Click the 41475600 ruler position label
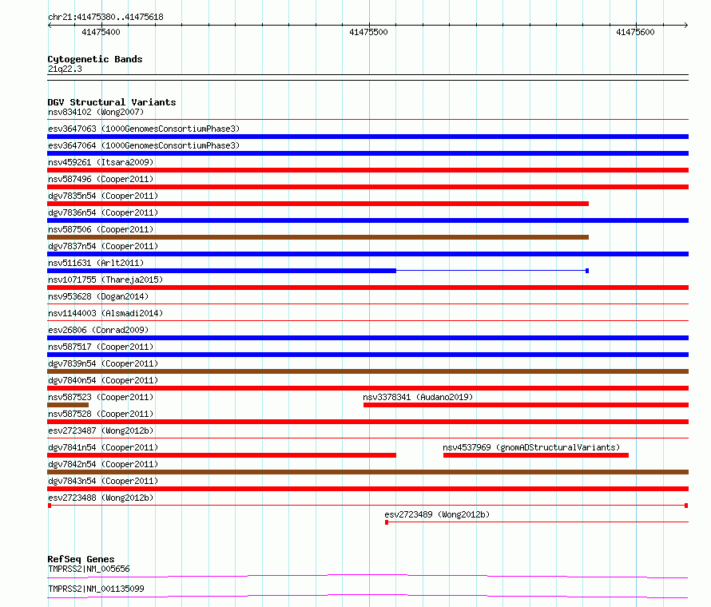Screen dimensions: 711x607 pyautogui.click(x=635, y=32)
